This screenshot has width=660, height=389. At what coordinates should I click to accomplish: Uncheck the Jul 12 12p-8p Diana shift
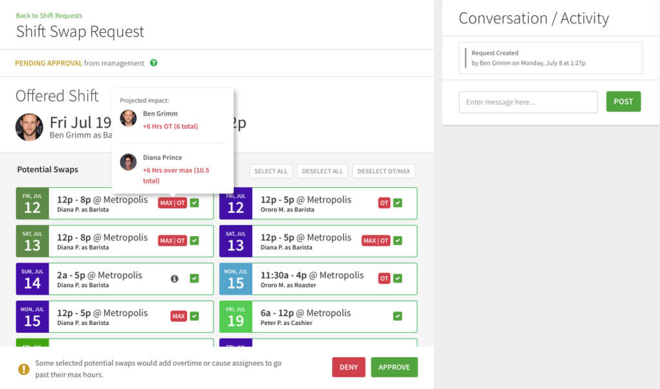[195, 203]
